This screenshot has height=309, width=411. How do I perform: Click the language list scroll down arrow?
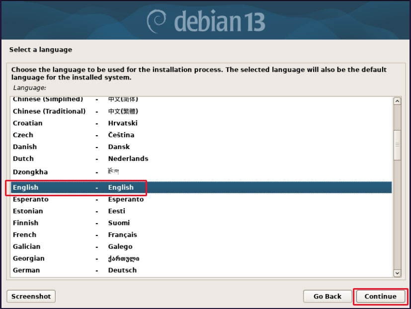coord(397,273)
